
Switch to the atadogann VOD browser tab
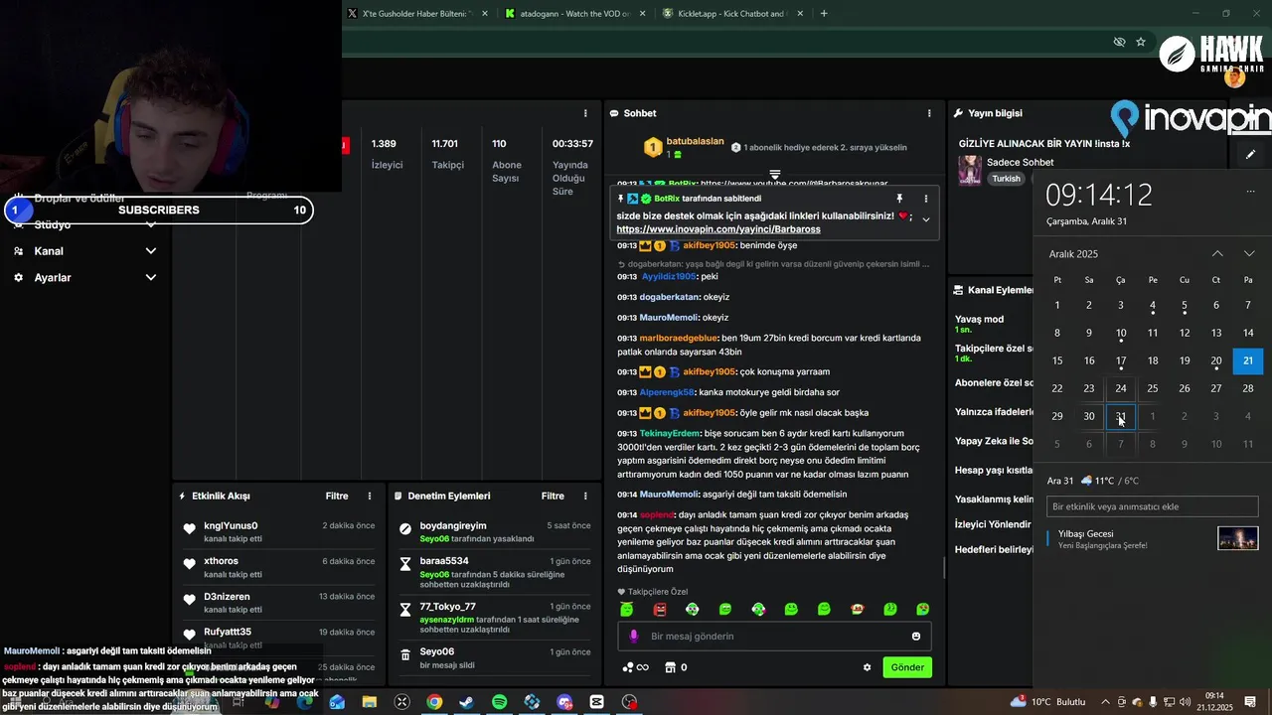coord(574,14)
